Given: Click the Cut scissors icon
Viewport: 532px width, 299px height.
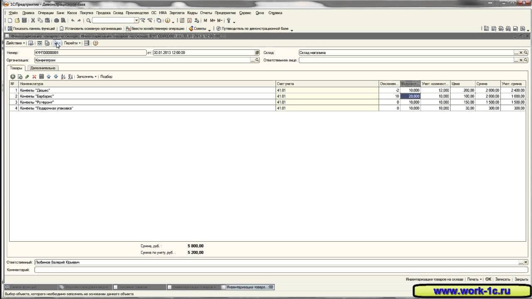Looking at the screenshot, I should pos(33,20).
